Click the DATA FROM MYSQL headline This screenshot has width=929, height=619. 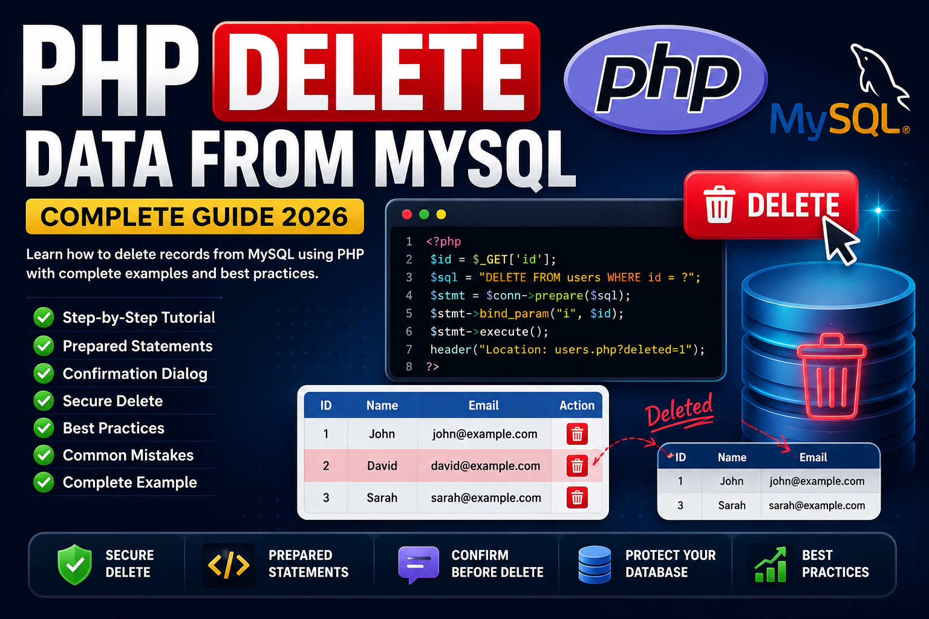click(300, 159)
